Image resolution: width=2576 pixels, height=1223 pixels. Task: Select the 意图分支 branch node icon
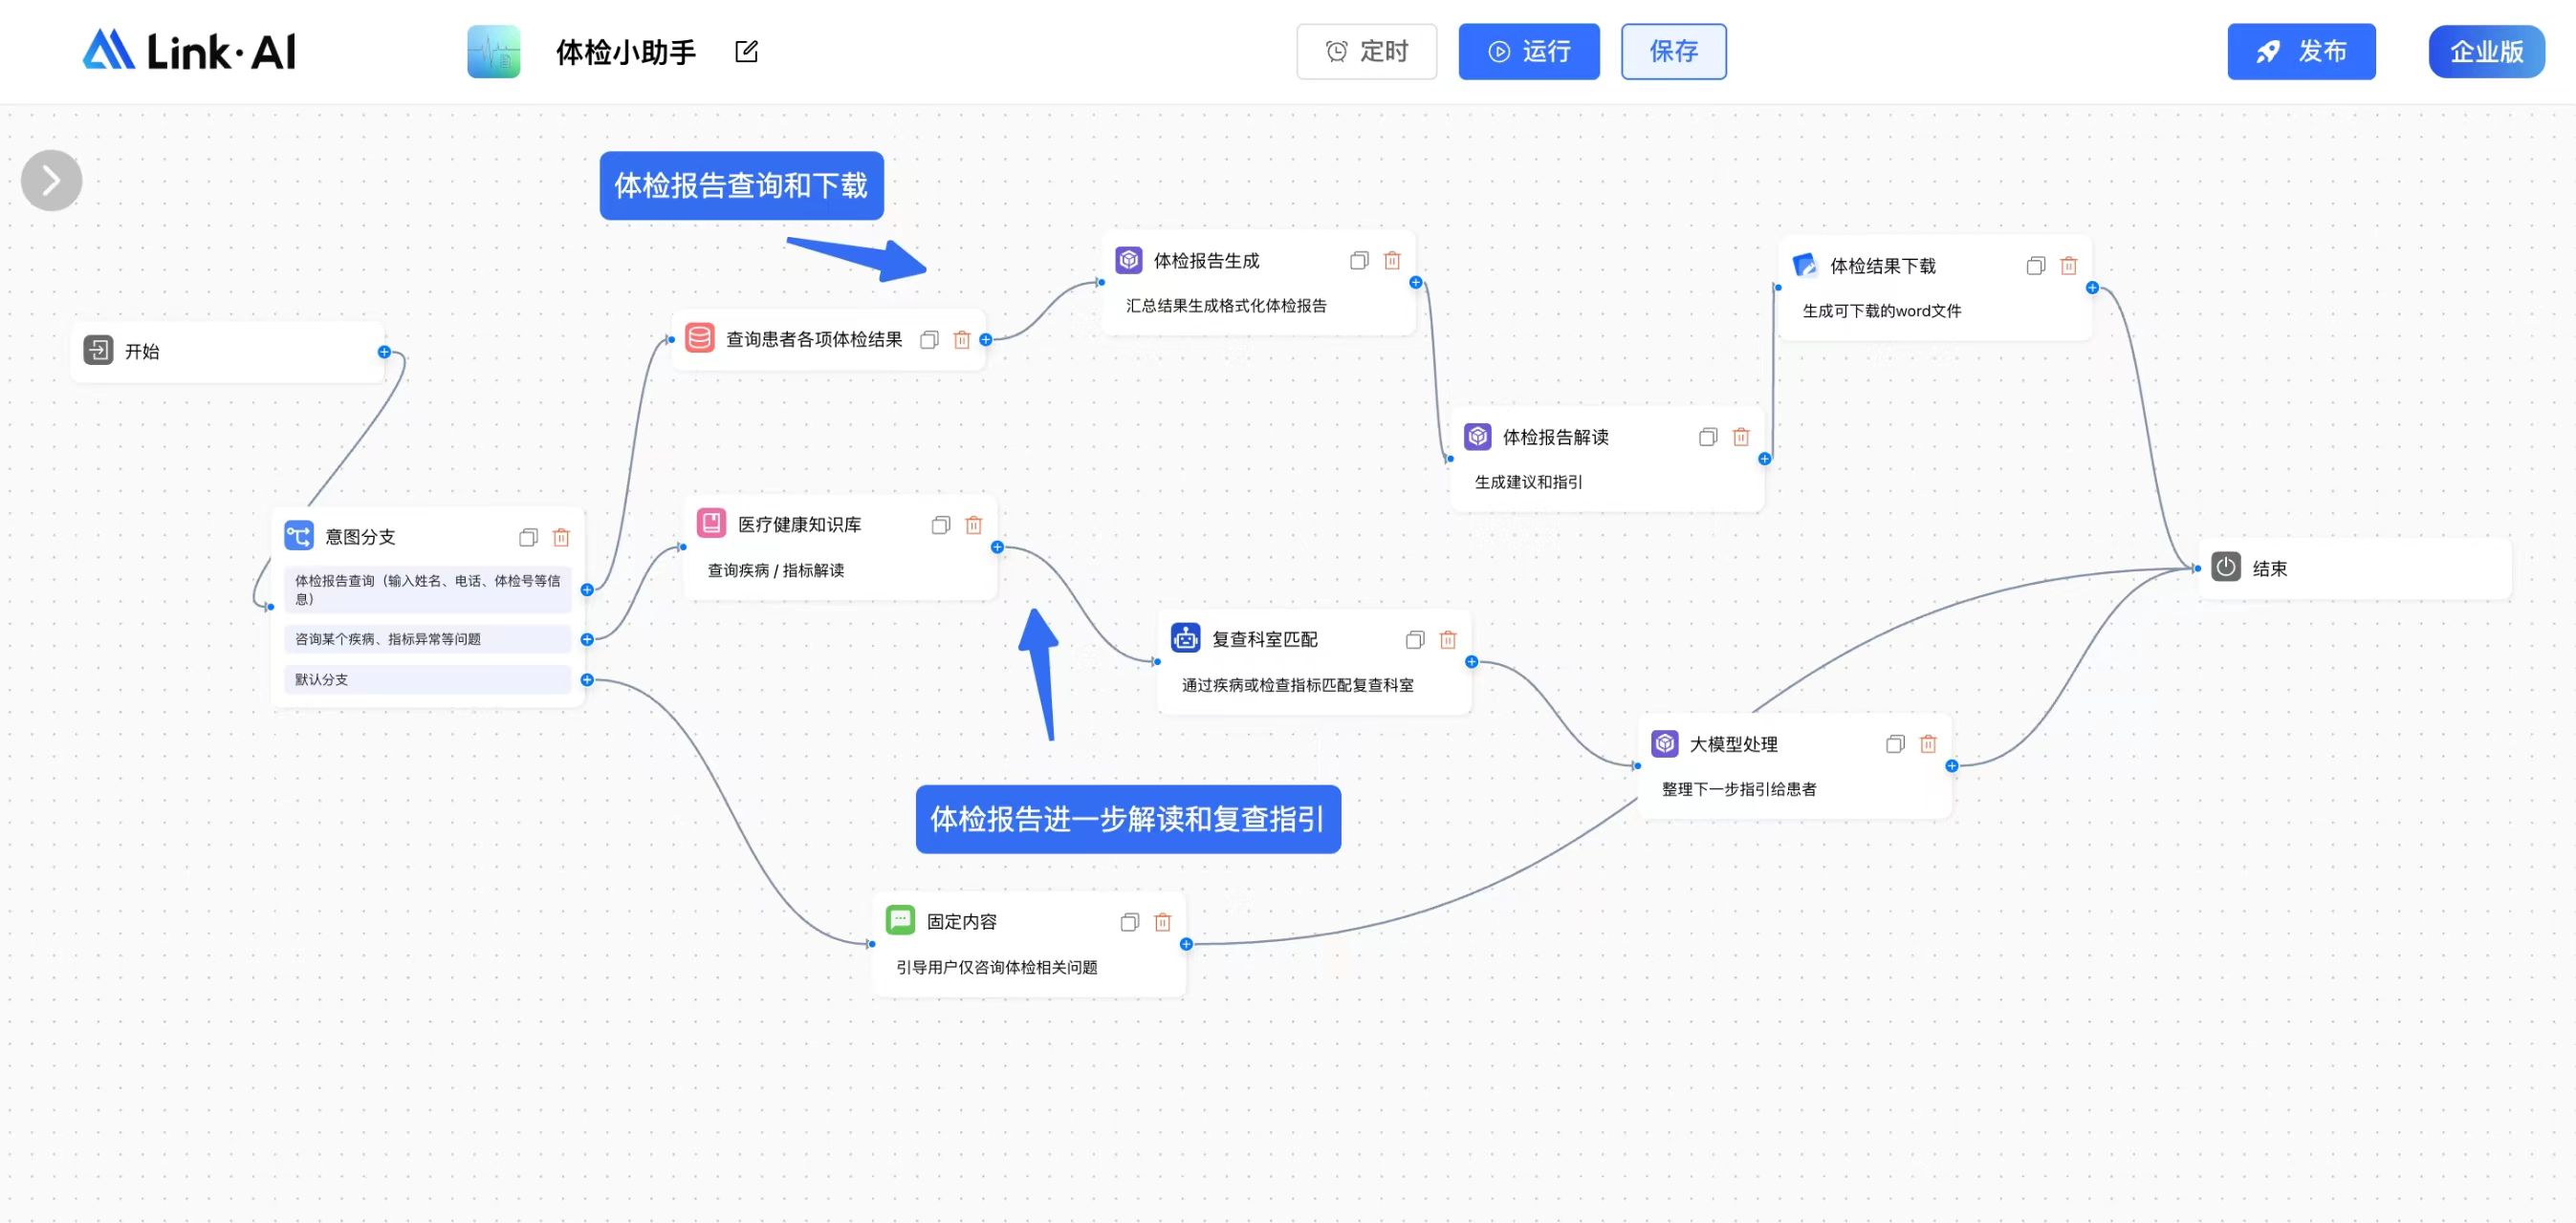[299, 536]
